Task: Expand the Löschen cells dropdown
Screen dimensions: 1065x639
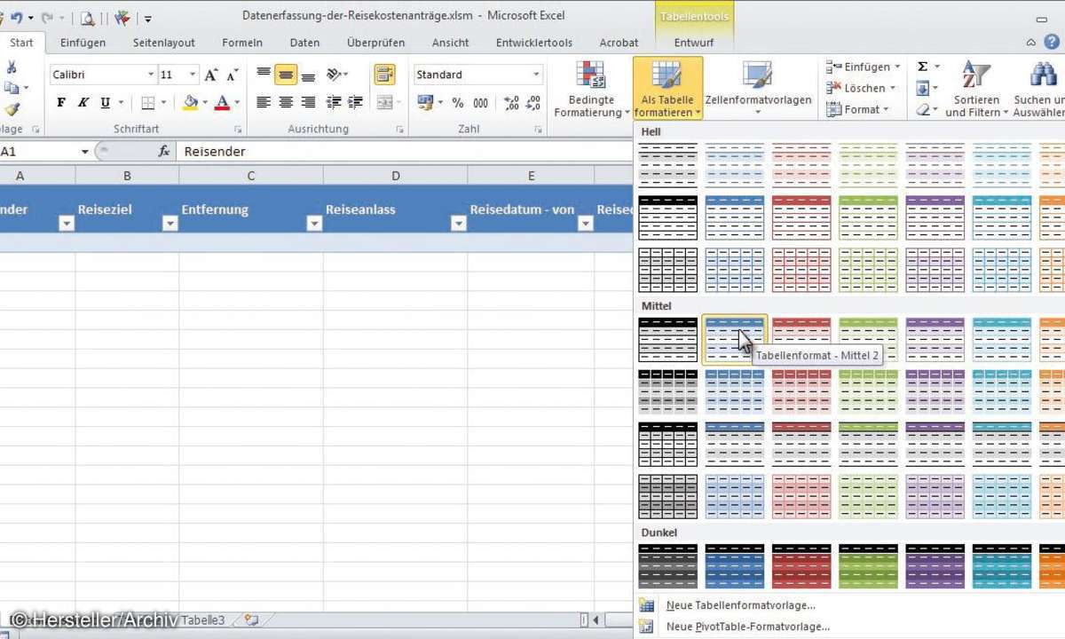Action: (894, 88)
